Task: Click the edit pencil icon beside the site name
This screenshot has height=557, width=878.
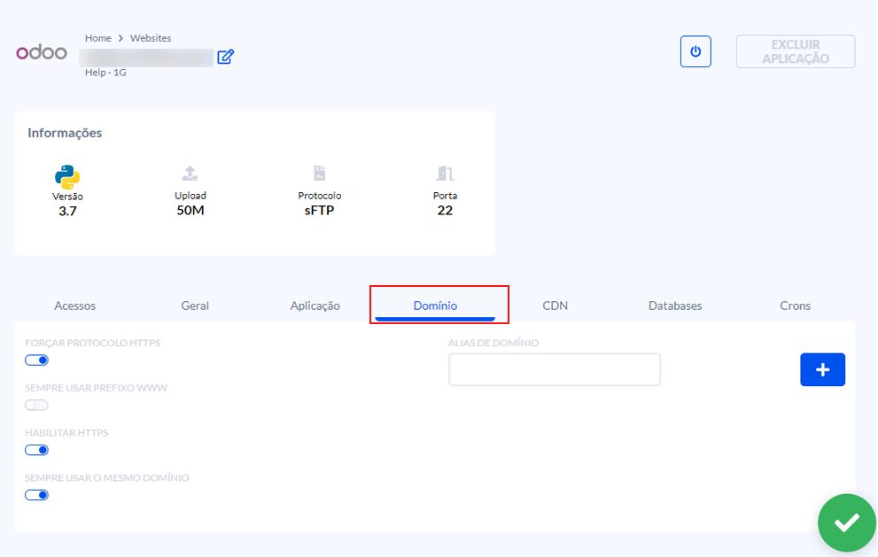Action: coord(226,57)
